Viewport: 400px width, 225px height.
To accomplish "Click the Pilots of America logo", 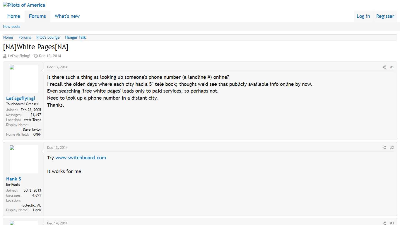I will [24, 5].
